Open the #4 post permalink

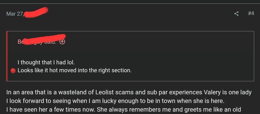pyautogui.click(x=251, y=13)
